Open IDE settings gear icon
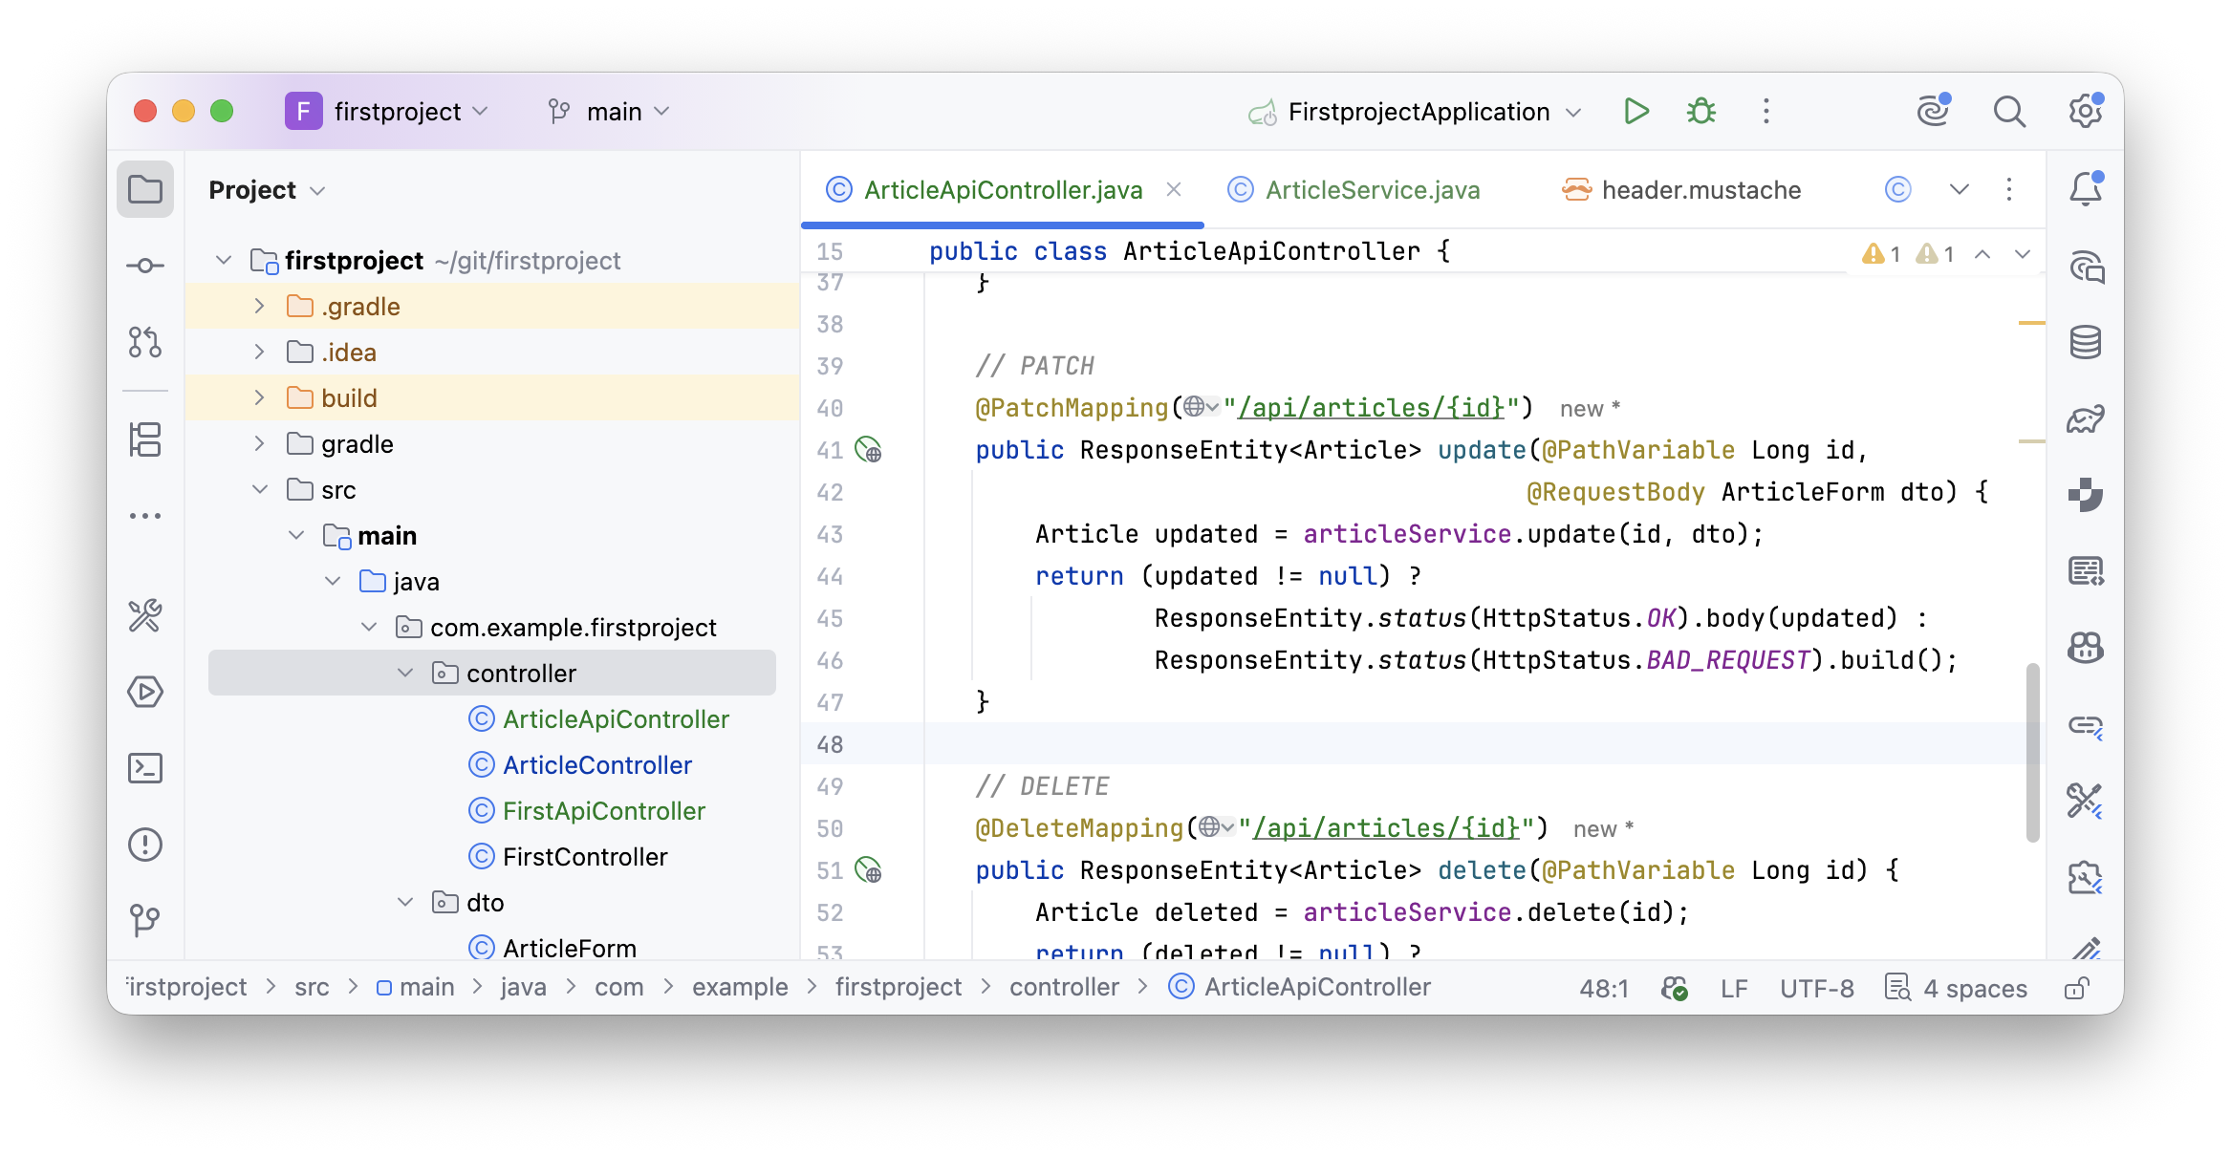This screenshot has height=1156, width=2231. 2086,111
